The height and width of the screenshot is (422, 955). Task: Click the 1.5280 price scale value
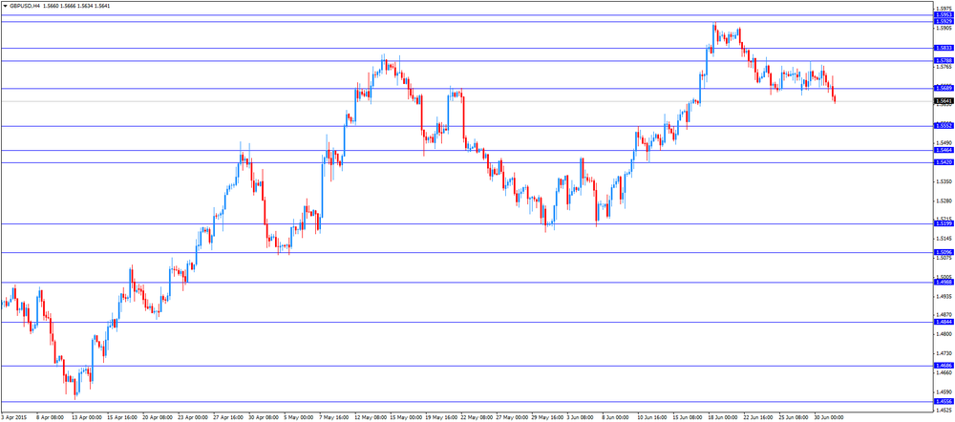(944, 200)
